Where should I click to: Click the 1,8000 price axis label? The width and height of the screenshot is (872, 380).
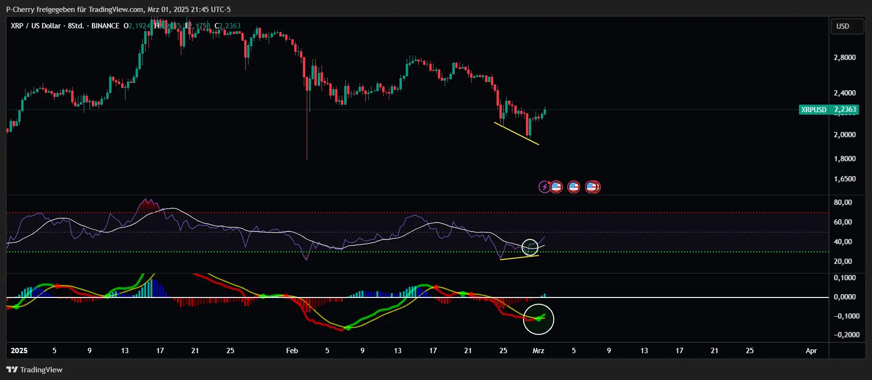click(x=845, y=159)
